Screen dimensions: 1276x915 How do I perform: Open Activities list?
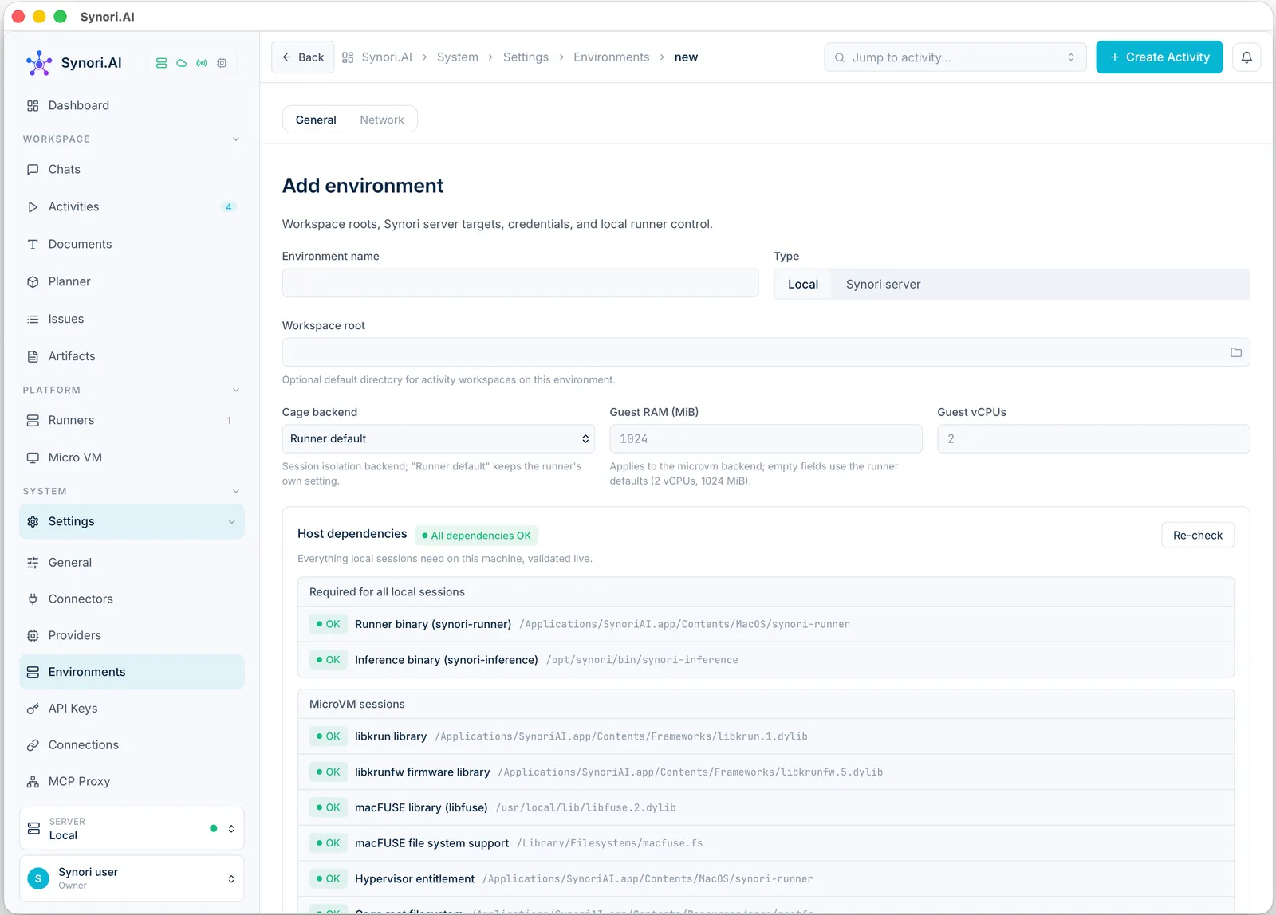pos(132,206)
